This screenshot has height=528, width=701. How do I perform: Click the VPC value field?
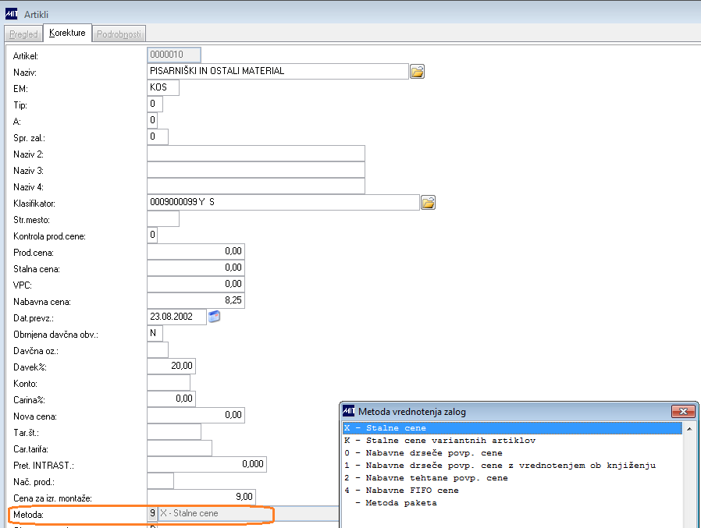point(196,284)
